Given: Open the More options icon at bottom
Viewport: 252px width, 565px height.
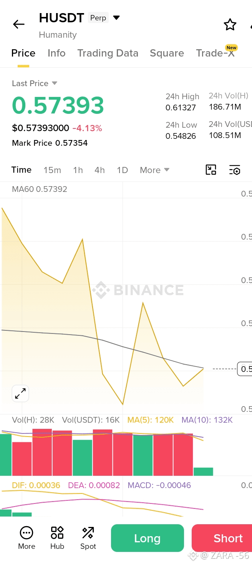Looking at the screenshot, I should click(x=27, y=538).
